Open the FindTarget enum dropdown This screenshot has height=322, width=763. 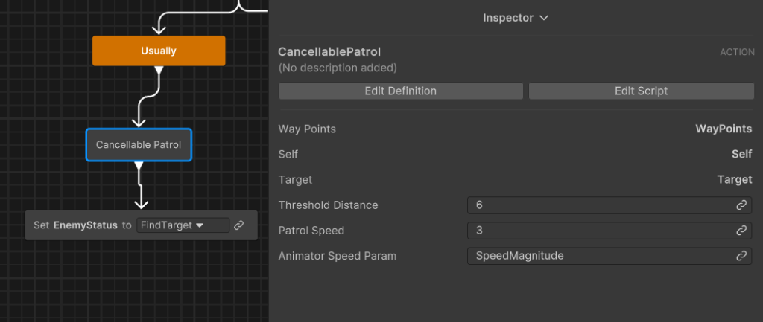183,225
